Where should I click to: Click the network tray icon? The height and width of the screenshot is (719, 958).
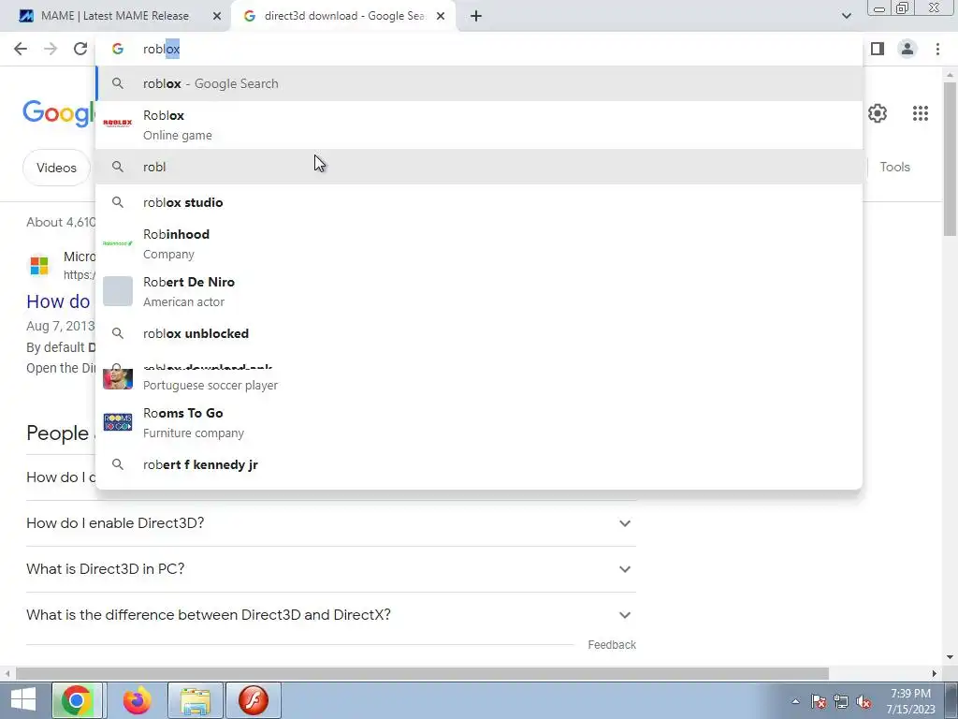click(x=841, y=701)
